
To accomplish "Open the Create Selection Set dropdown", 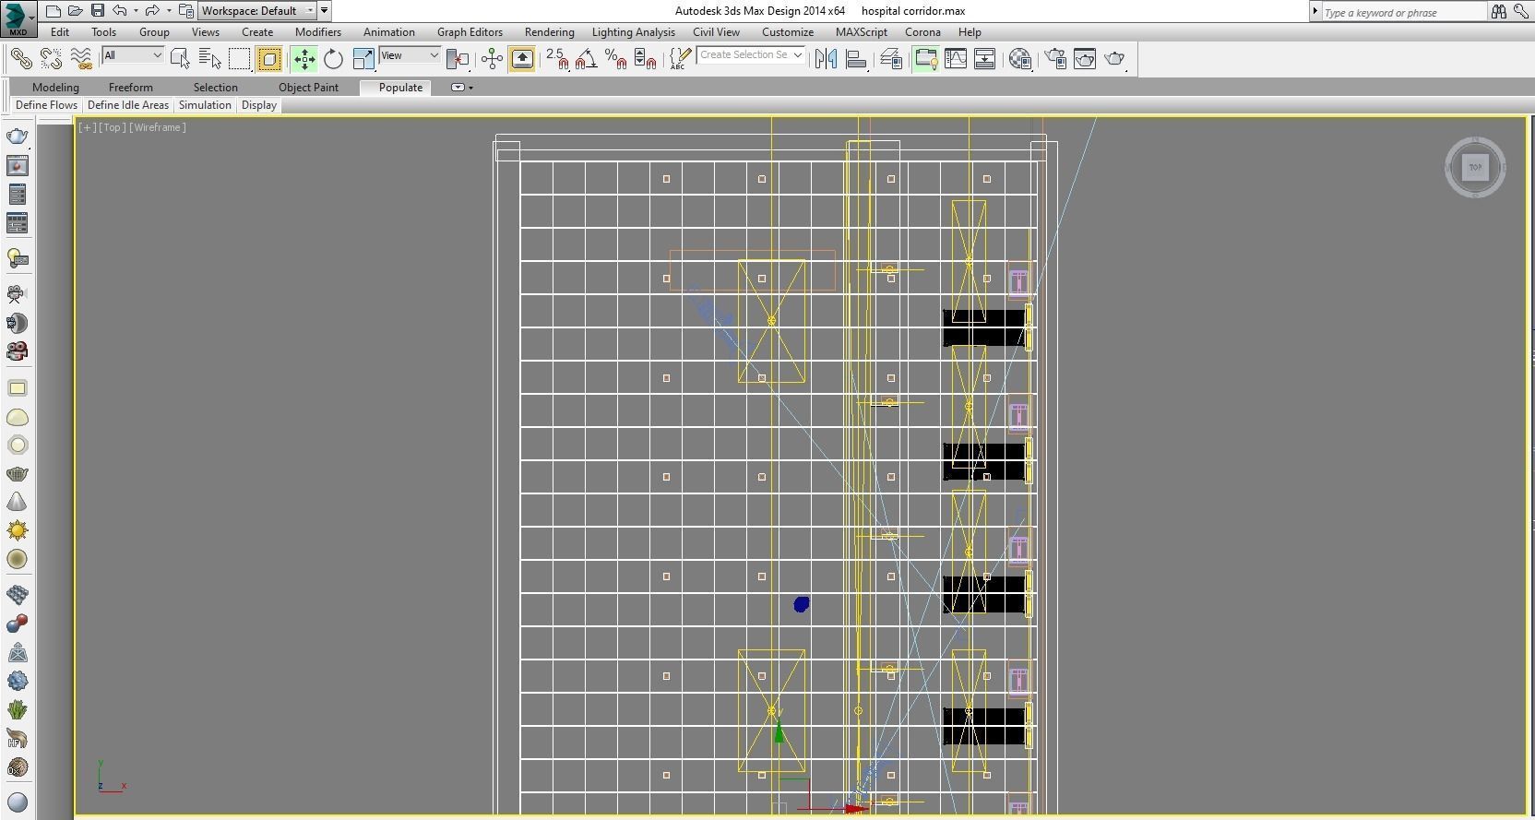I will coord(750,55).
